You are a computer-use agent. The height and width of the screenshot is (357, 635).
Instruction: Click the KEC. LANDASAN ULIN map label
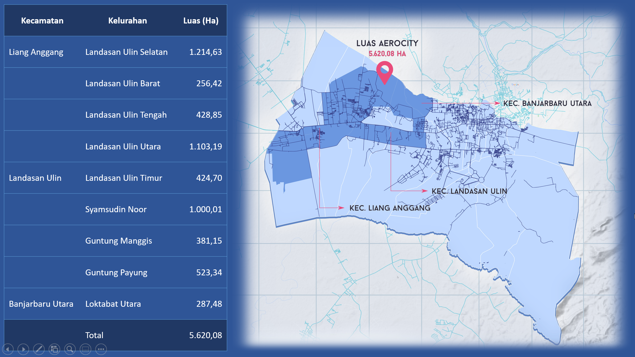469,191
